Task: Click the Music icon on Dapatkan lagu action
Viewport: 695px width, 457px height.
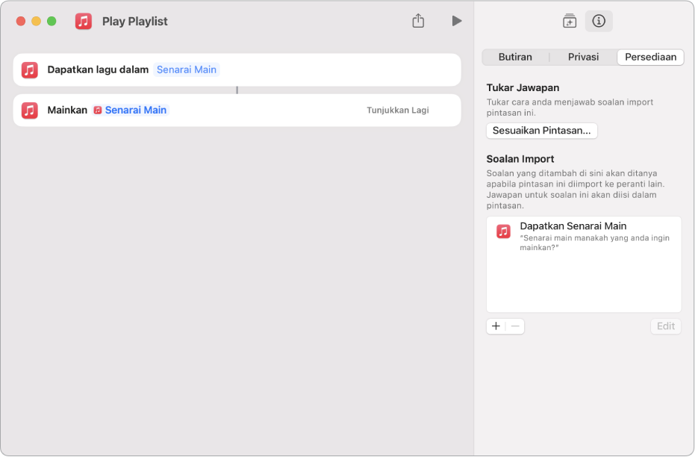Action: (x=29, y=70)
